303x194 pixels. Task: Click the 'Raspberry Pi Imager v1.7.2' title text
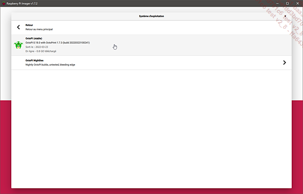(x=22, y=4)
